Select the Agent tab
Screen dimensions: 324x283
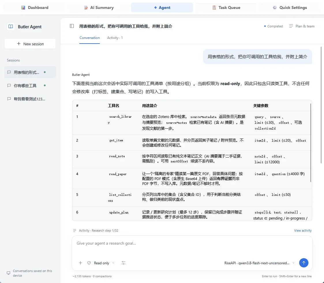point(162,8)
